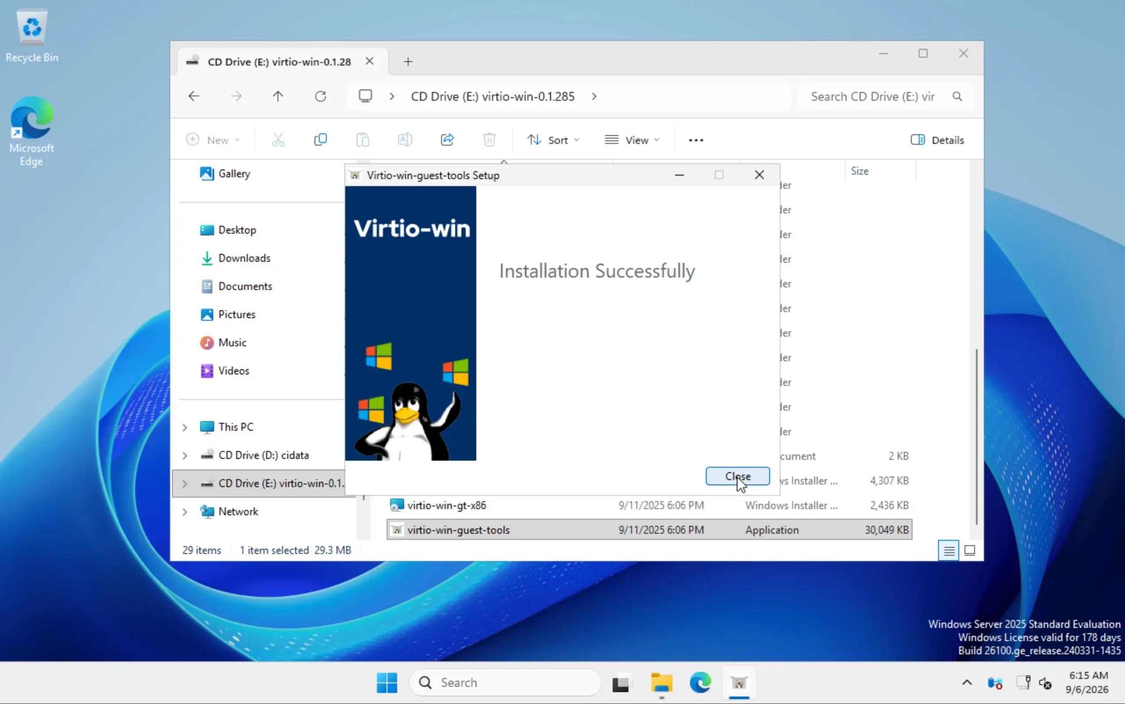Open Music in the navigation pane
Image resolution: width=1125 pixels, height=704 pixels.
223,342
